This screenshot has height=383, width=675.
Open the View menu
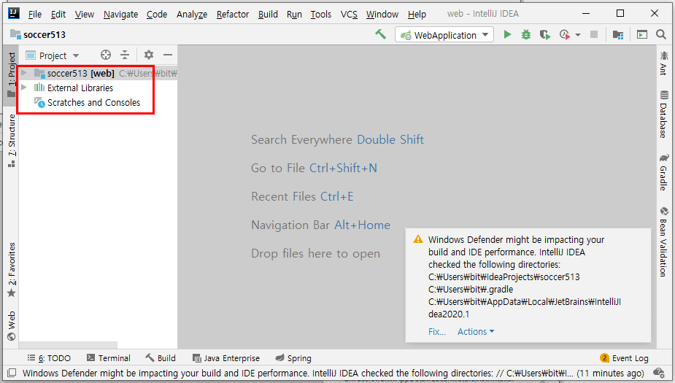click(85, 14)
